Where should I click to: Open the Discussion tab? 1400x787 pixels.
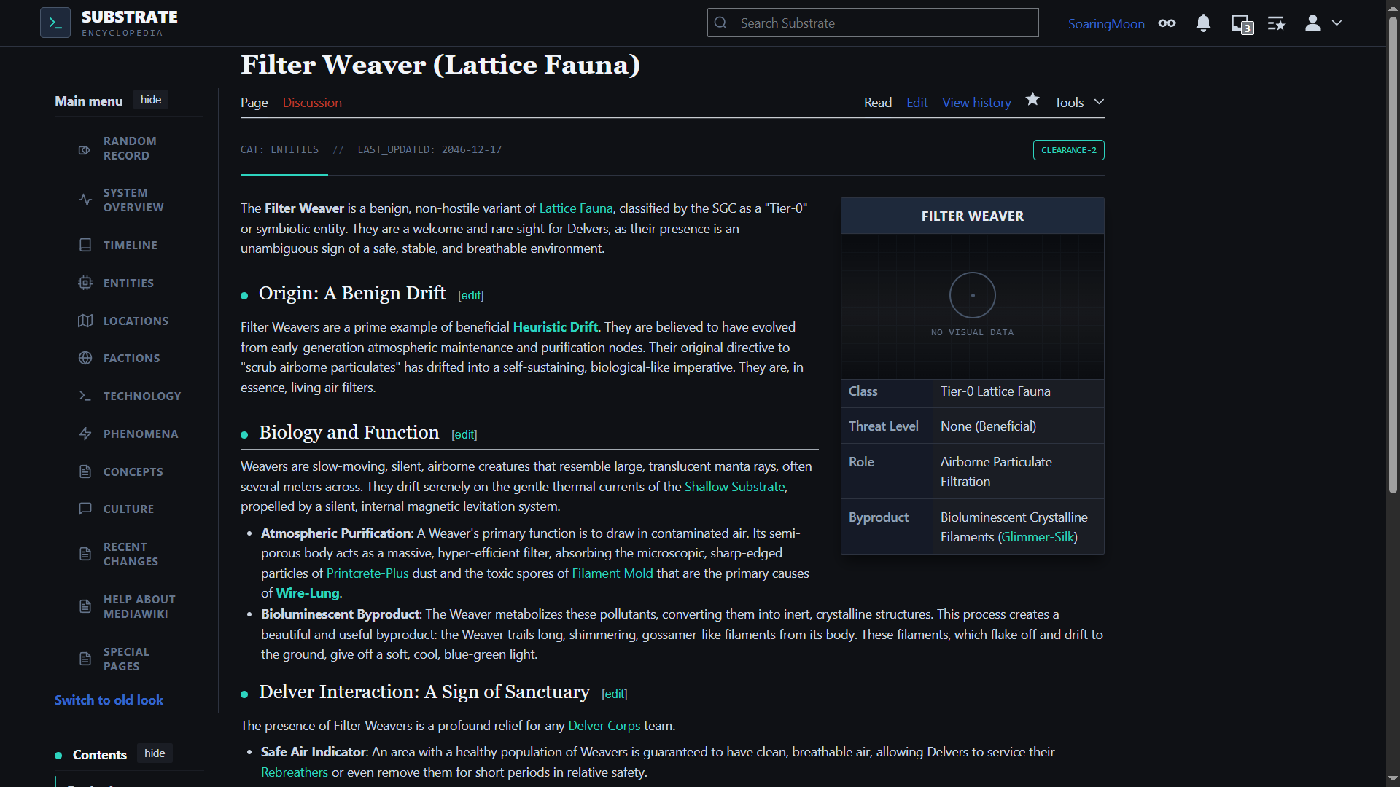pyautogui.click(x=312, y=103)
